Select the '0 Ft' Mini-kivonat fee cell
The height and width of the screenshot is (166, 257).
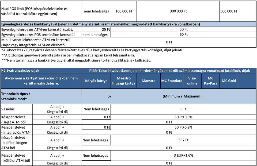[x=169, y=42]
